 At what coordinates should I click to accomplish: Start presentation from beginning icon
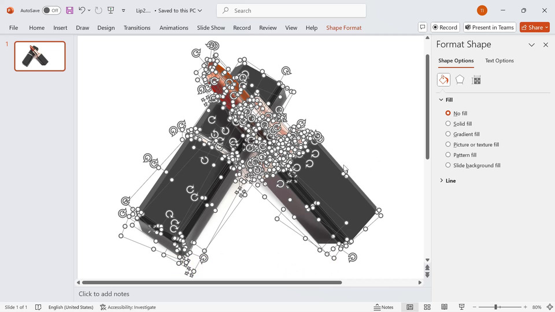click(111, 10)
